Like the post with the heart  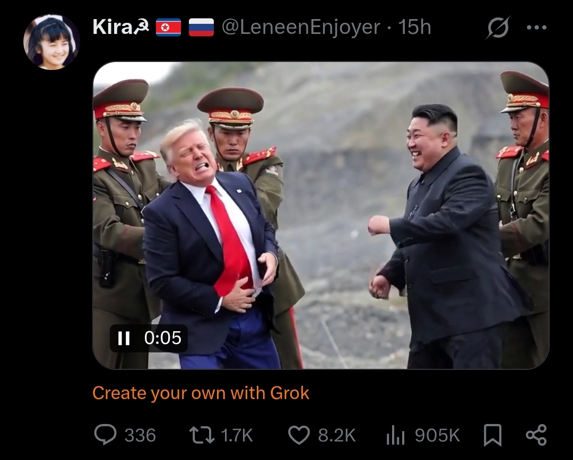click(299, 435)
